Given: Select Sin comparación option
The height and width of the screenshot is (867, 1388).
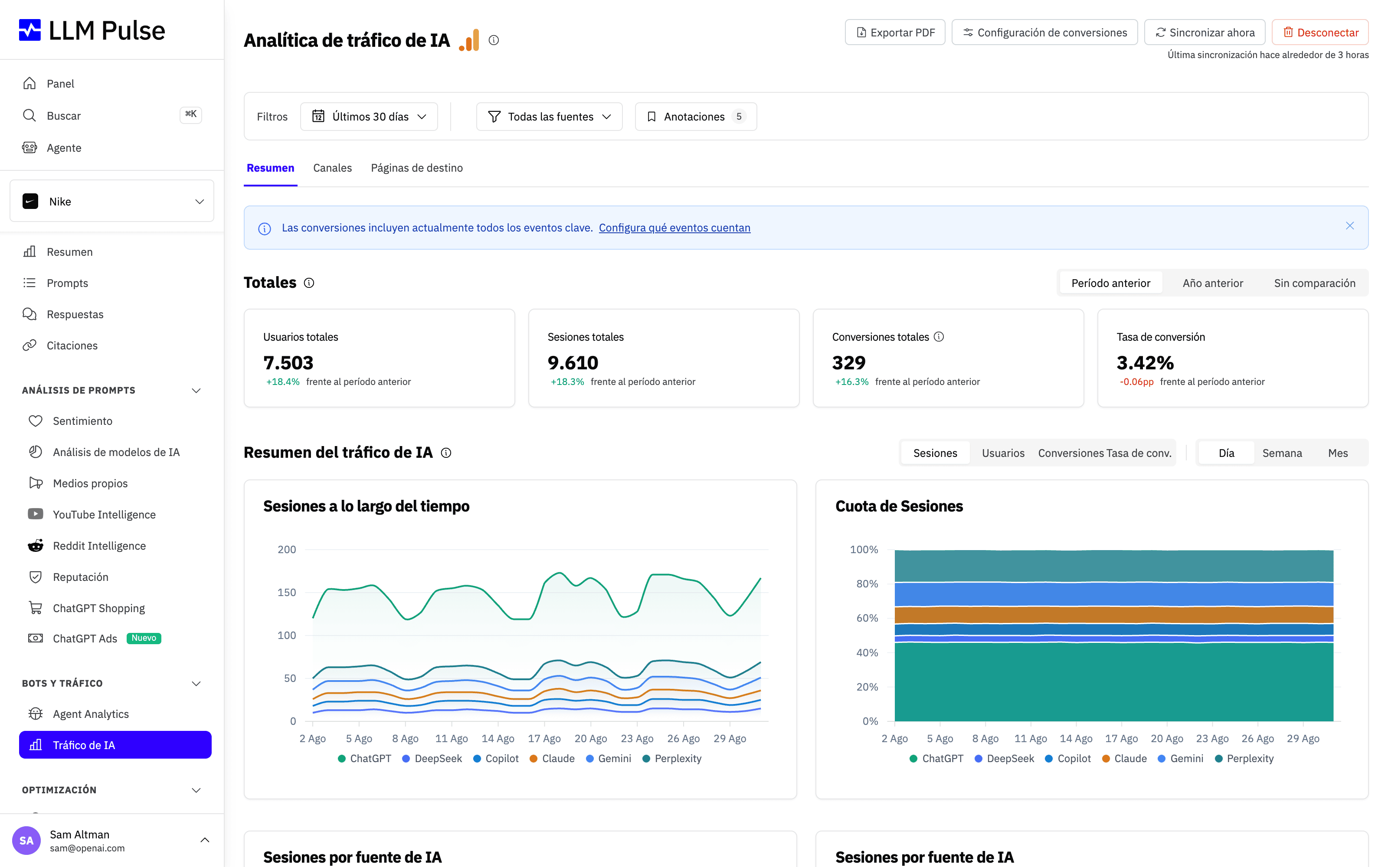Looking at the screenshot, I should (1315, 283).
